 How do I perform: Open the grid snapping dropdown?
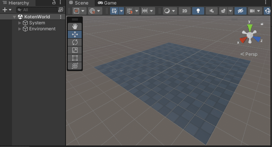pyautogui.click(x=137, y=11)
